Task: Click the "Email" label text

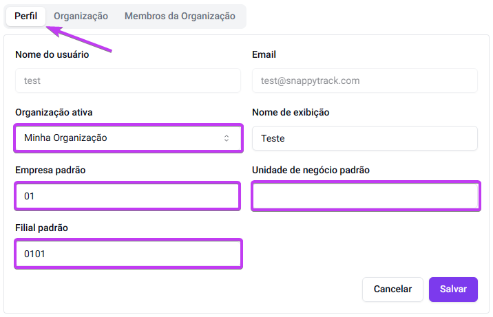Action: 264,55
